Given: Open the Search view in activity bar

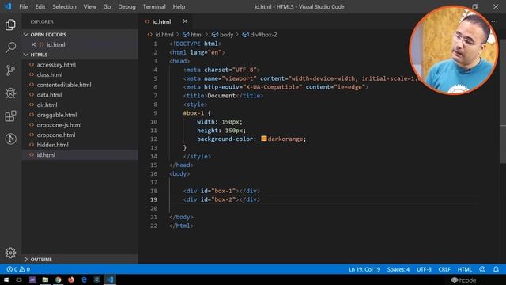Looking at the screenshot, I should (x=10, y=47).
